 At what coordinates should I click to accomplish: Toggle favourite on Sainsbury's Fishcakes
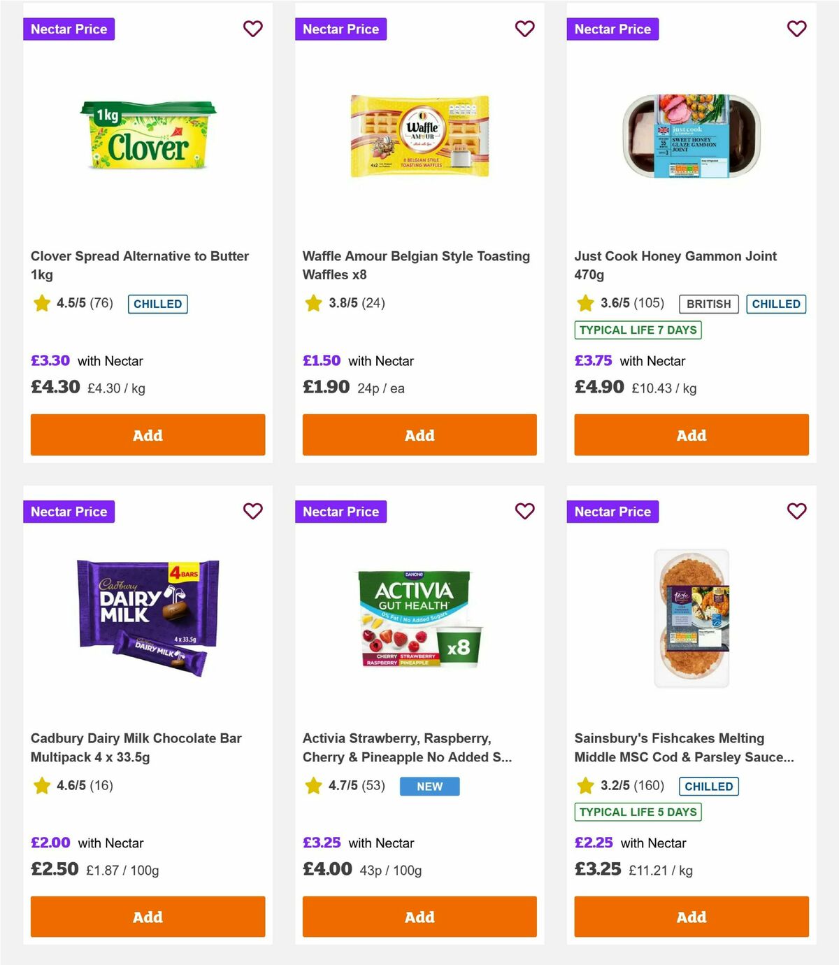coord(796,512)
